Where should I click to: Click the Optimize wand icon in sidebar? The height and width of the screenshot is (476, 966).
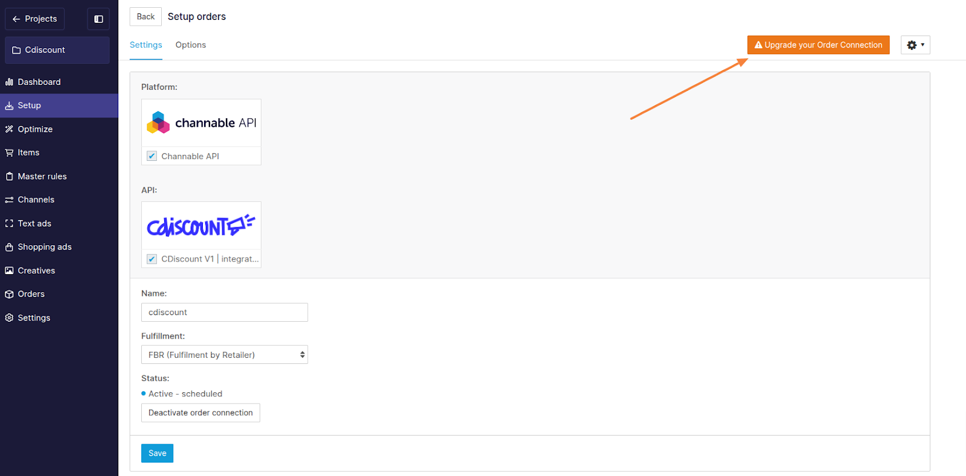[x=9, y=129]
